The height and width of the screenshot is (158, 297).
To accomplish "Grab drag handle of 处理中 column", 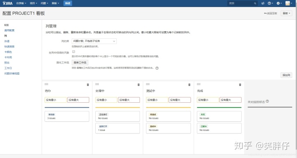I will [97, 84].
